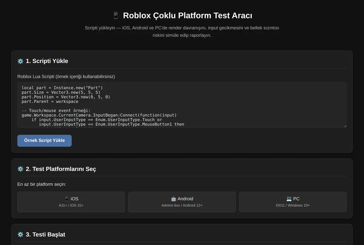The width and height of the screenshot is (364, 245).
Task: Click the description starting "Scripti yükleyin"
Action: point(182,32)
